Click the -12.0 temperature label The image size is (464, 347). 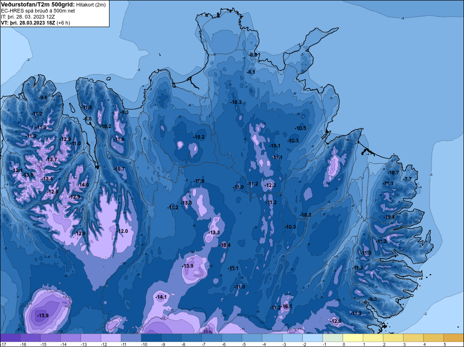pyautogui.click(x=122, y=231)
